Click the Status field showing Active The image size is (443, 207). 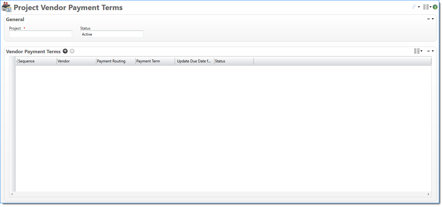pyautogui.click(x=111, y=34)
